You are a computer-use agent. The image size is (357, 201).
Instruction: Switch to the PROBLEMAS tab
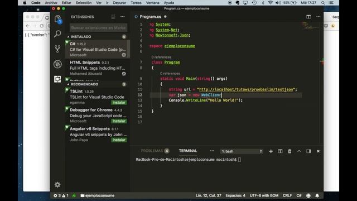click(x=152, y=151)
